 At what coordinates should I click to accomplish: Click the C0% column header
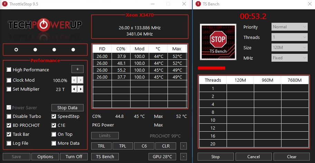point(121,49)
